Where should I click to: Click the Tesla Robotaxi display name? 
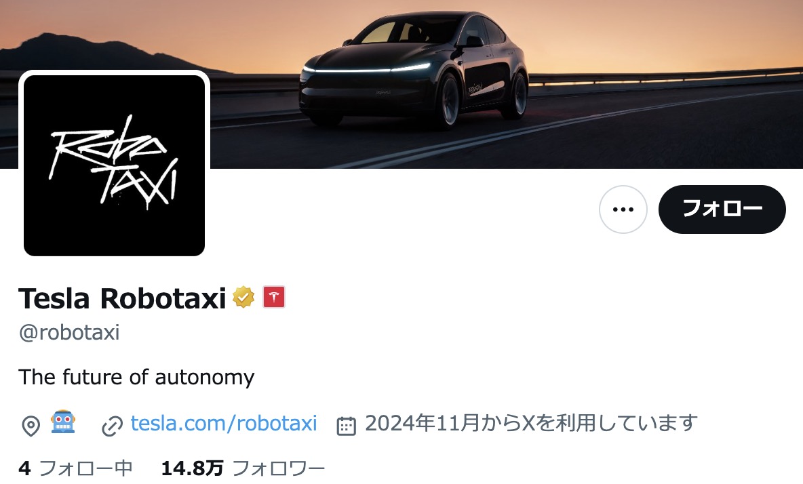(122, 298)
